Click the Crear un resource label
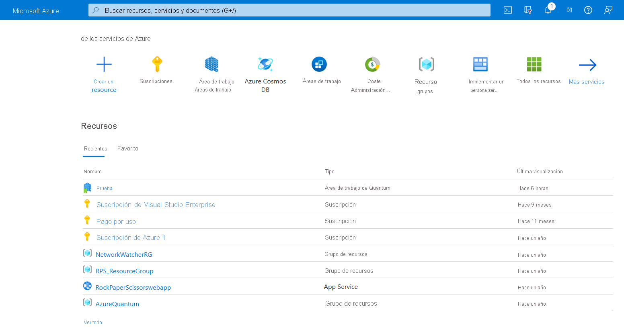624x333 pixels. tap(104, 86)
